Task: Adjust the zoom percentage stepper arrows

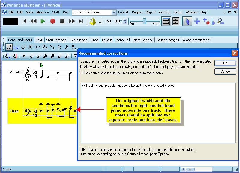Action: coord(125,21)
